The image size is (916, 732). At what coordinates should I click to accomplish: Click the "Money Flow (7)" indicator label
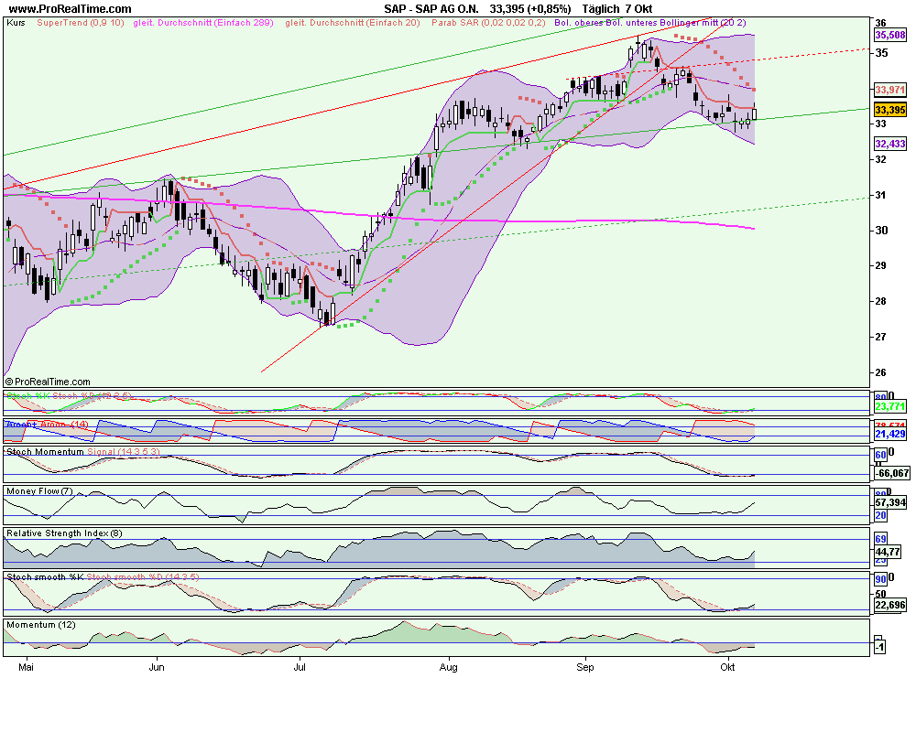[39, 491]
